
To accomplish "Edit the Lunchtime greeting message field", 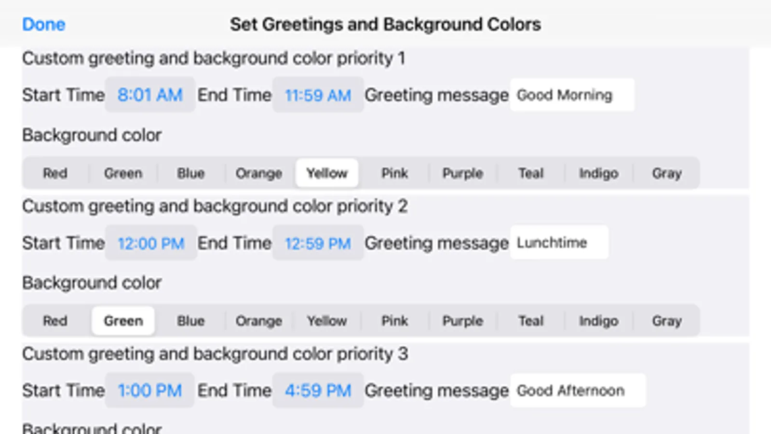I will coord(559,243).
